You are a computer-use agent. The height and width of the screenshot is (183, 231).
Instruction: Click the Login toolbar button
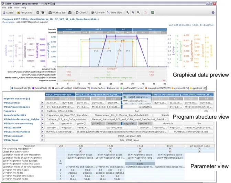click(8, 12)
